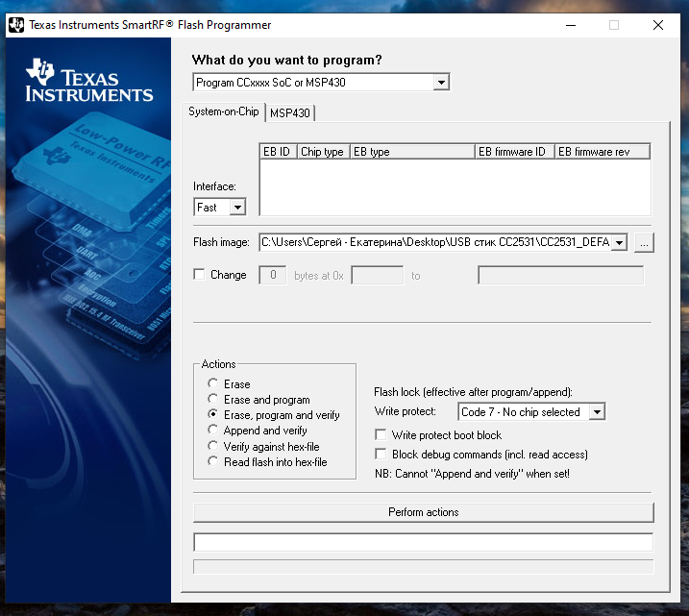Switch to the System-on-Chip tab
Viewport: 689px width, 616px height.
(x=223, y=111)
